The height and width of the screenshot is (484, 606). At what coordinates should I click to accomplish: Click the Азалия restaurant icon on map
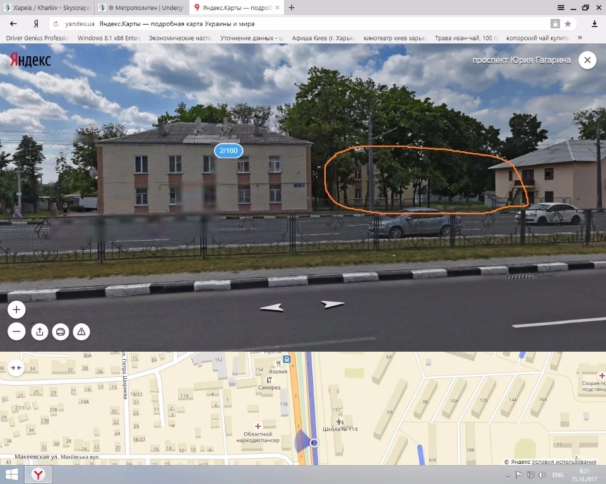278,364
